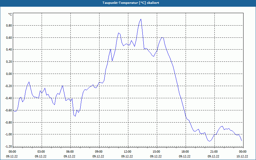Select the '0,00' y-axis value
This screenshot has width=256, height=160.
click(9, 74)
